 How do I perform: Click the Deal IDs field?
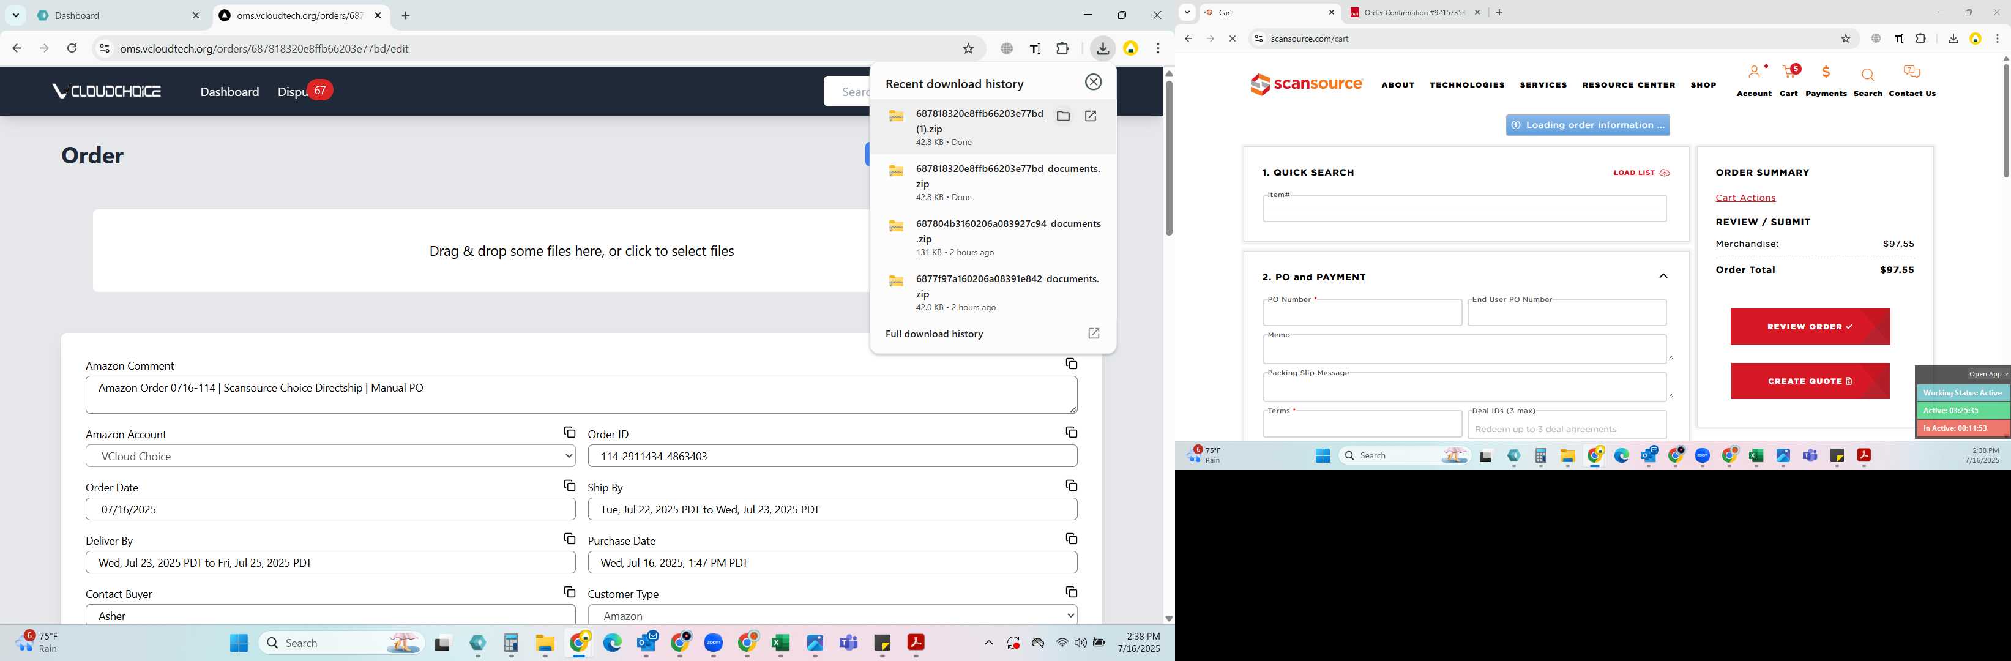1567,425
